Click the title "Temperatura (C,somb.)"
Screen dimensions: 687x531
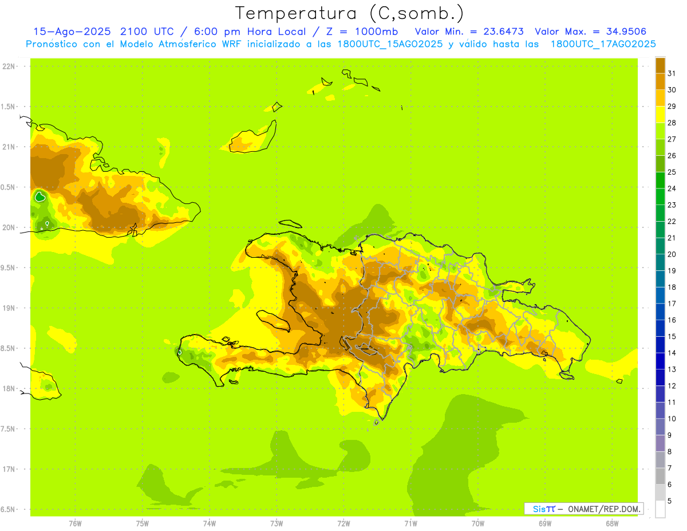349,13
